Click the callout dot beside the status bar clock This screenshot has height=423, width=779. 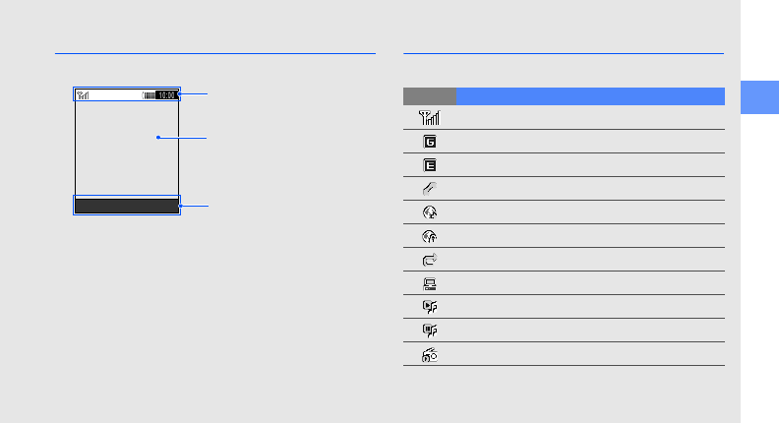[x=178, y=94]
